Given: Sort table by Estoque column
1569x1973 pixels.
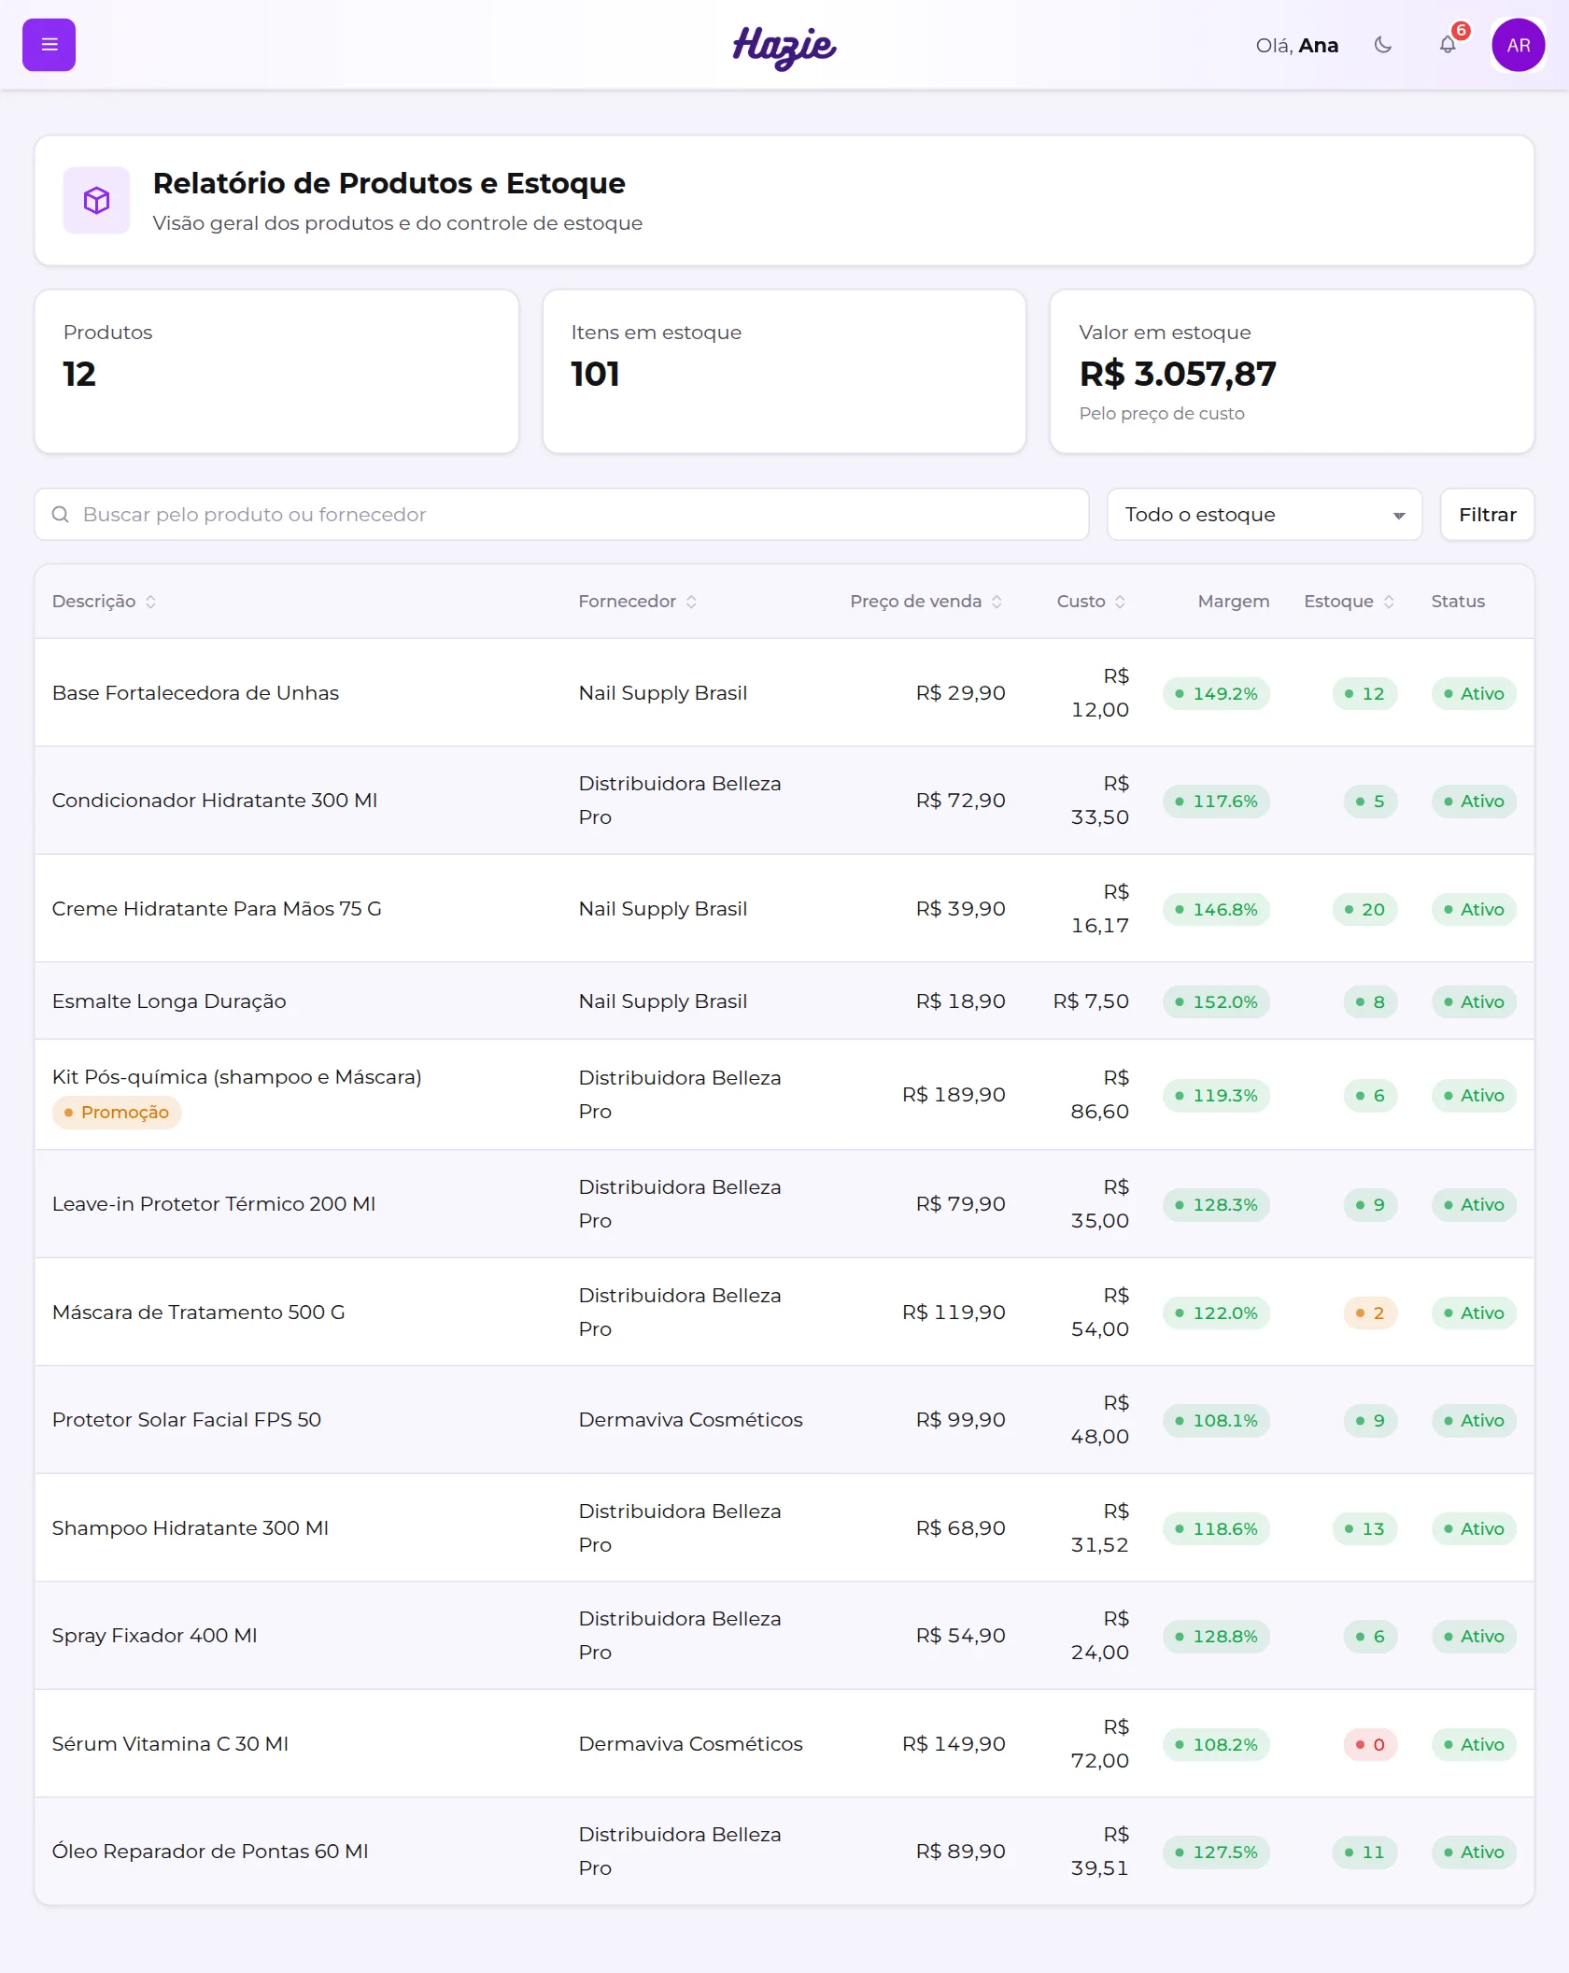Looking at the screenshot, I should 1349,602.
